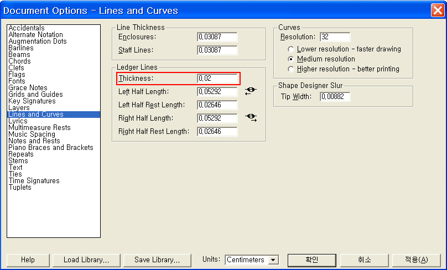The image size is (447, 270).
Task: Click the Help button
Action: click(x=28, y=260)
